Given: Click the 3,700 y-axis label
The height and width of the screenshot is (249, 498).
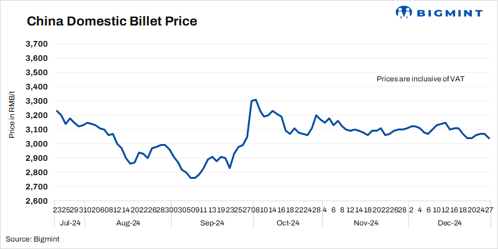Looking at the screenshot, I should point(37,44).
